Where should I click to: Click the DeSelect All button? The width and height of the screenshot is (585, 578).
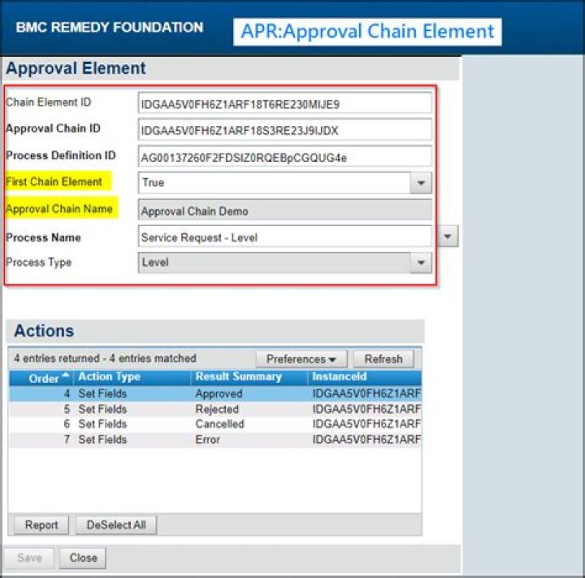[x=116, y=525]
